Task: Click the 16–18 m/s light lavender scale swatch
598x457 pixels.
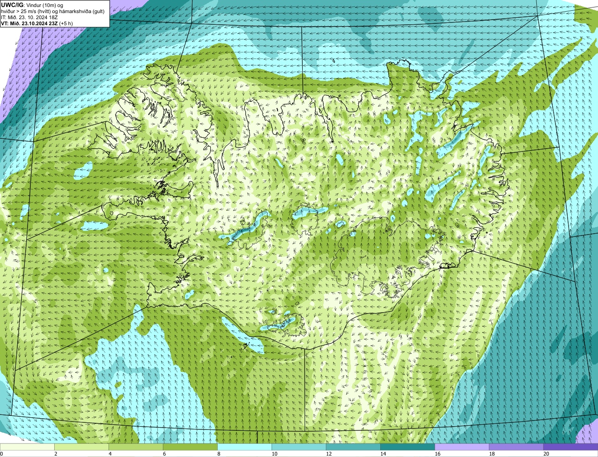Action: pyautogui.click(x=462, y=447)
